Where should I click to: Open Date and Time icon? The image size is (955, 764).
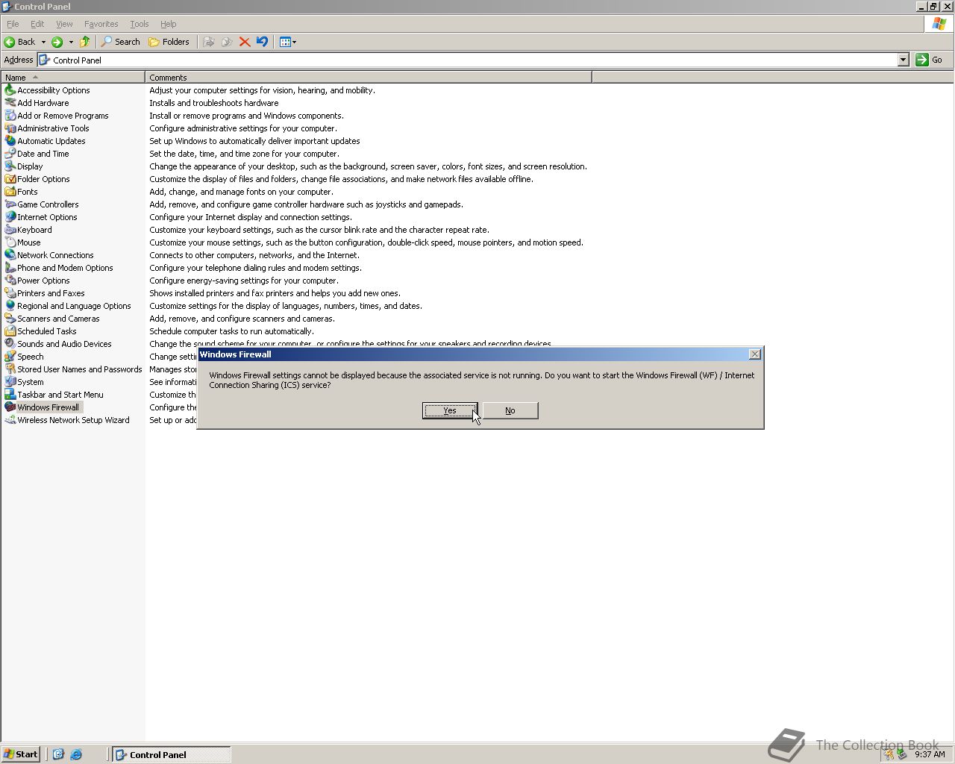pos(10,154)
